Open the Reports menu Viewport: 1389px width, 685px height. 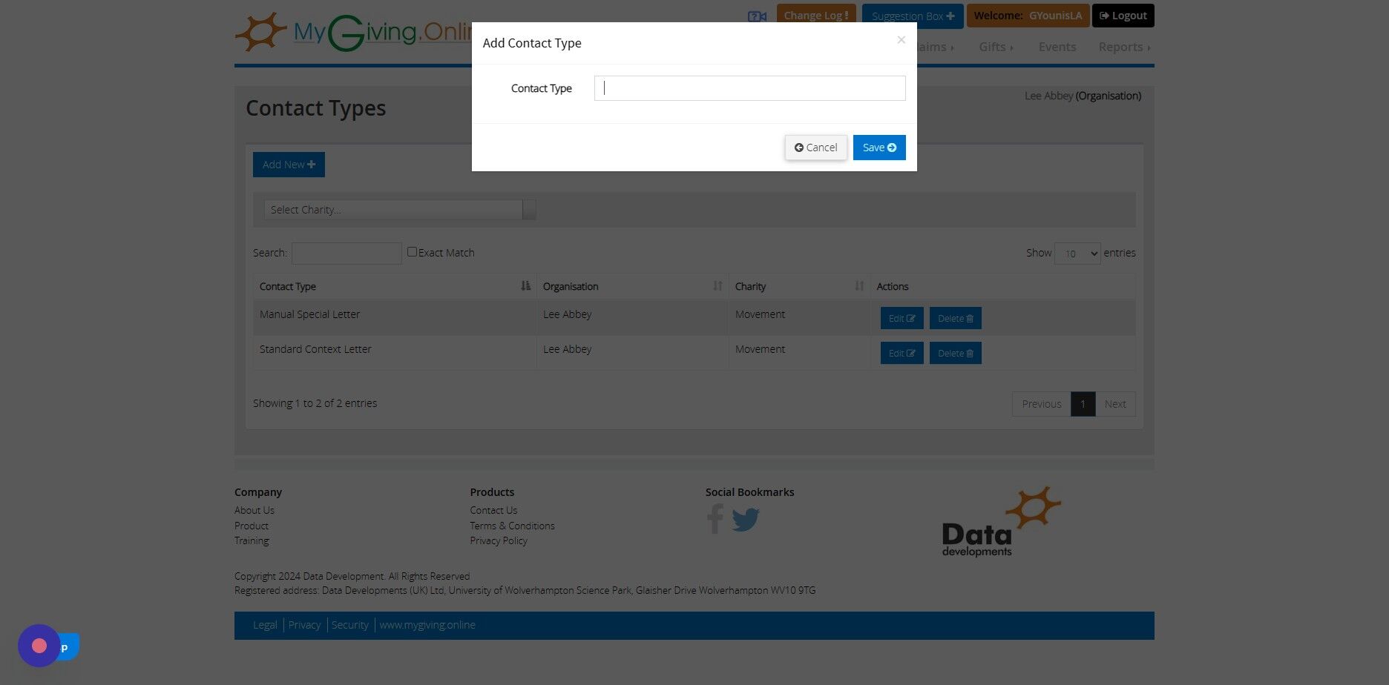coord(1124,47)
